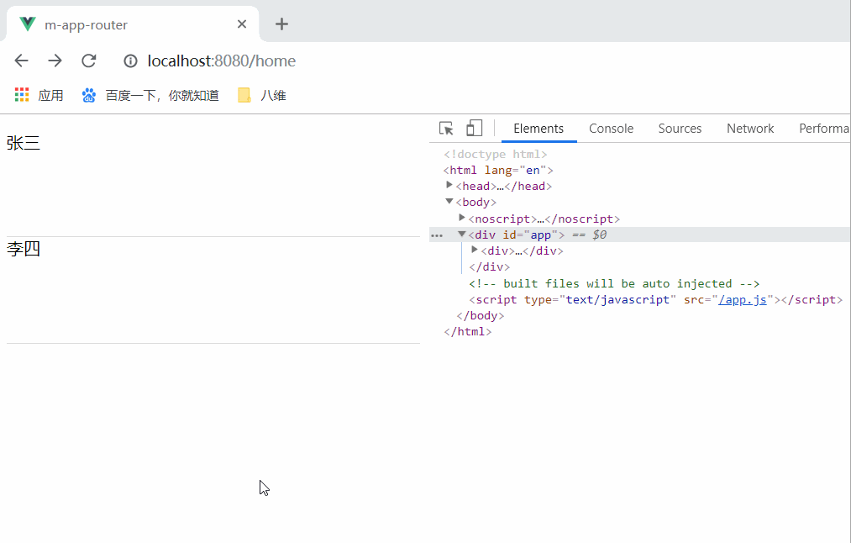The image size is (851, 543).
Task: Switch to the Performance tab
Action: (x=823, y=129)
